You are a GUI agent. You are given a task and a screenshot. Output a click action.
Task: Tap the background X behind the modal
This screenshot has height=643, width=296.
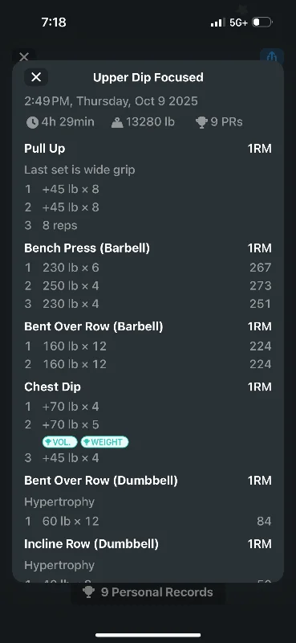pos(24,56)
